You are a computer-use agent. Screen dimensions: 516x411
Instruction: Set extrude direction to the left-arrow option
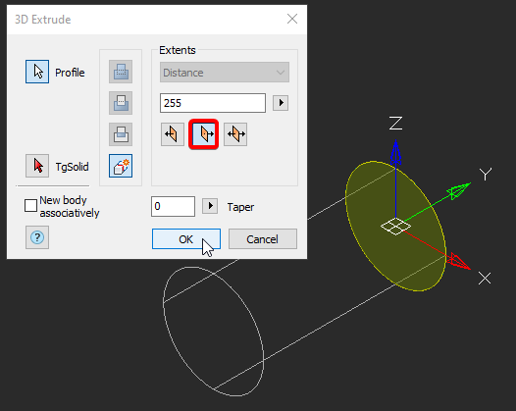173,134
